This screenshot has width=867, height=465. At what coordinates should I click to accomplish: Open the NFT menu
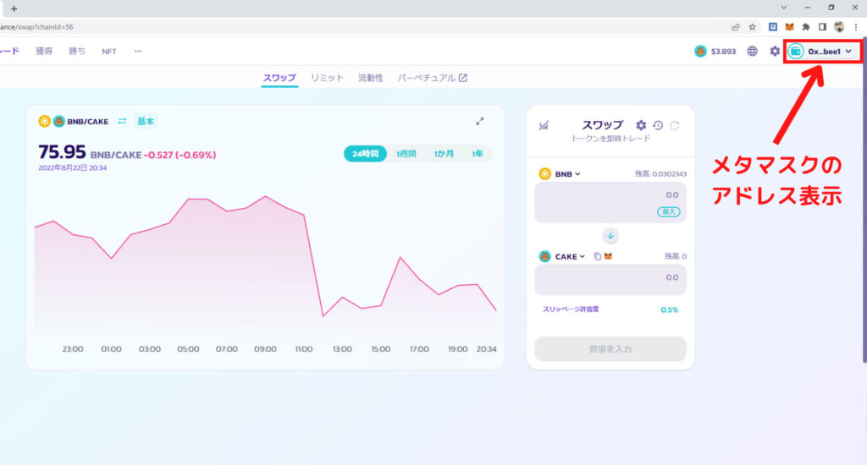tap(109, 52)
